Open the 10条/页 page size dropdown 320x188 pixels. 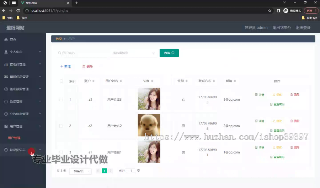coord(80,171)
